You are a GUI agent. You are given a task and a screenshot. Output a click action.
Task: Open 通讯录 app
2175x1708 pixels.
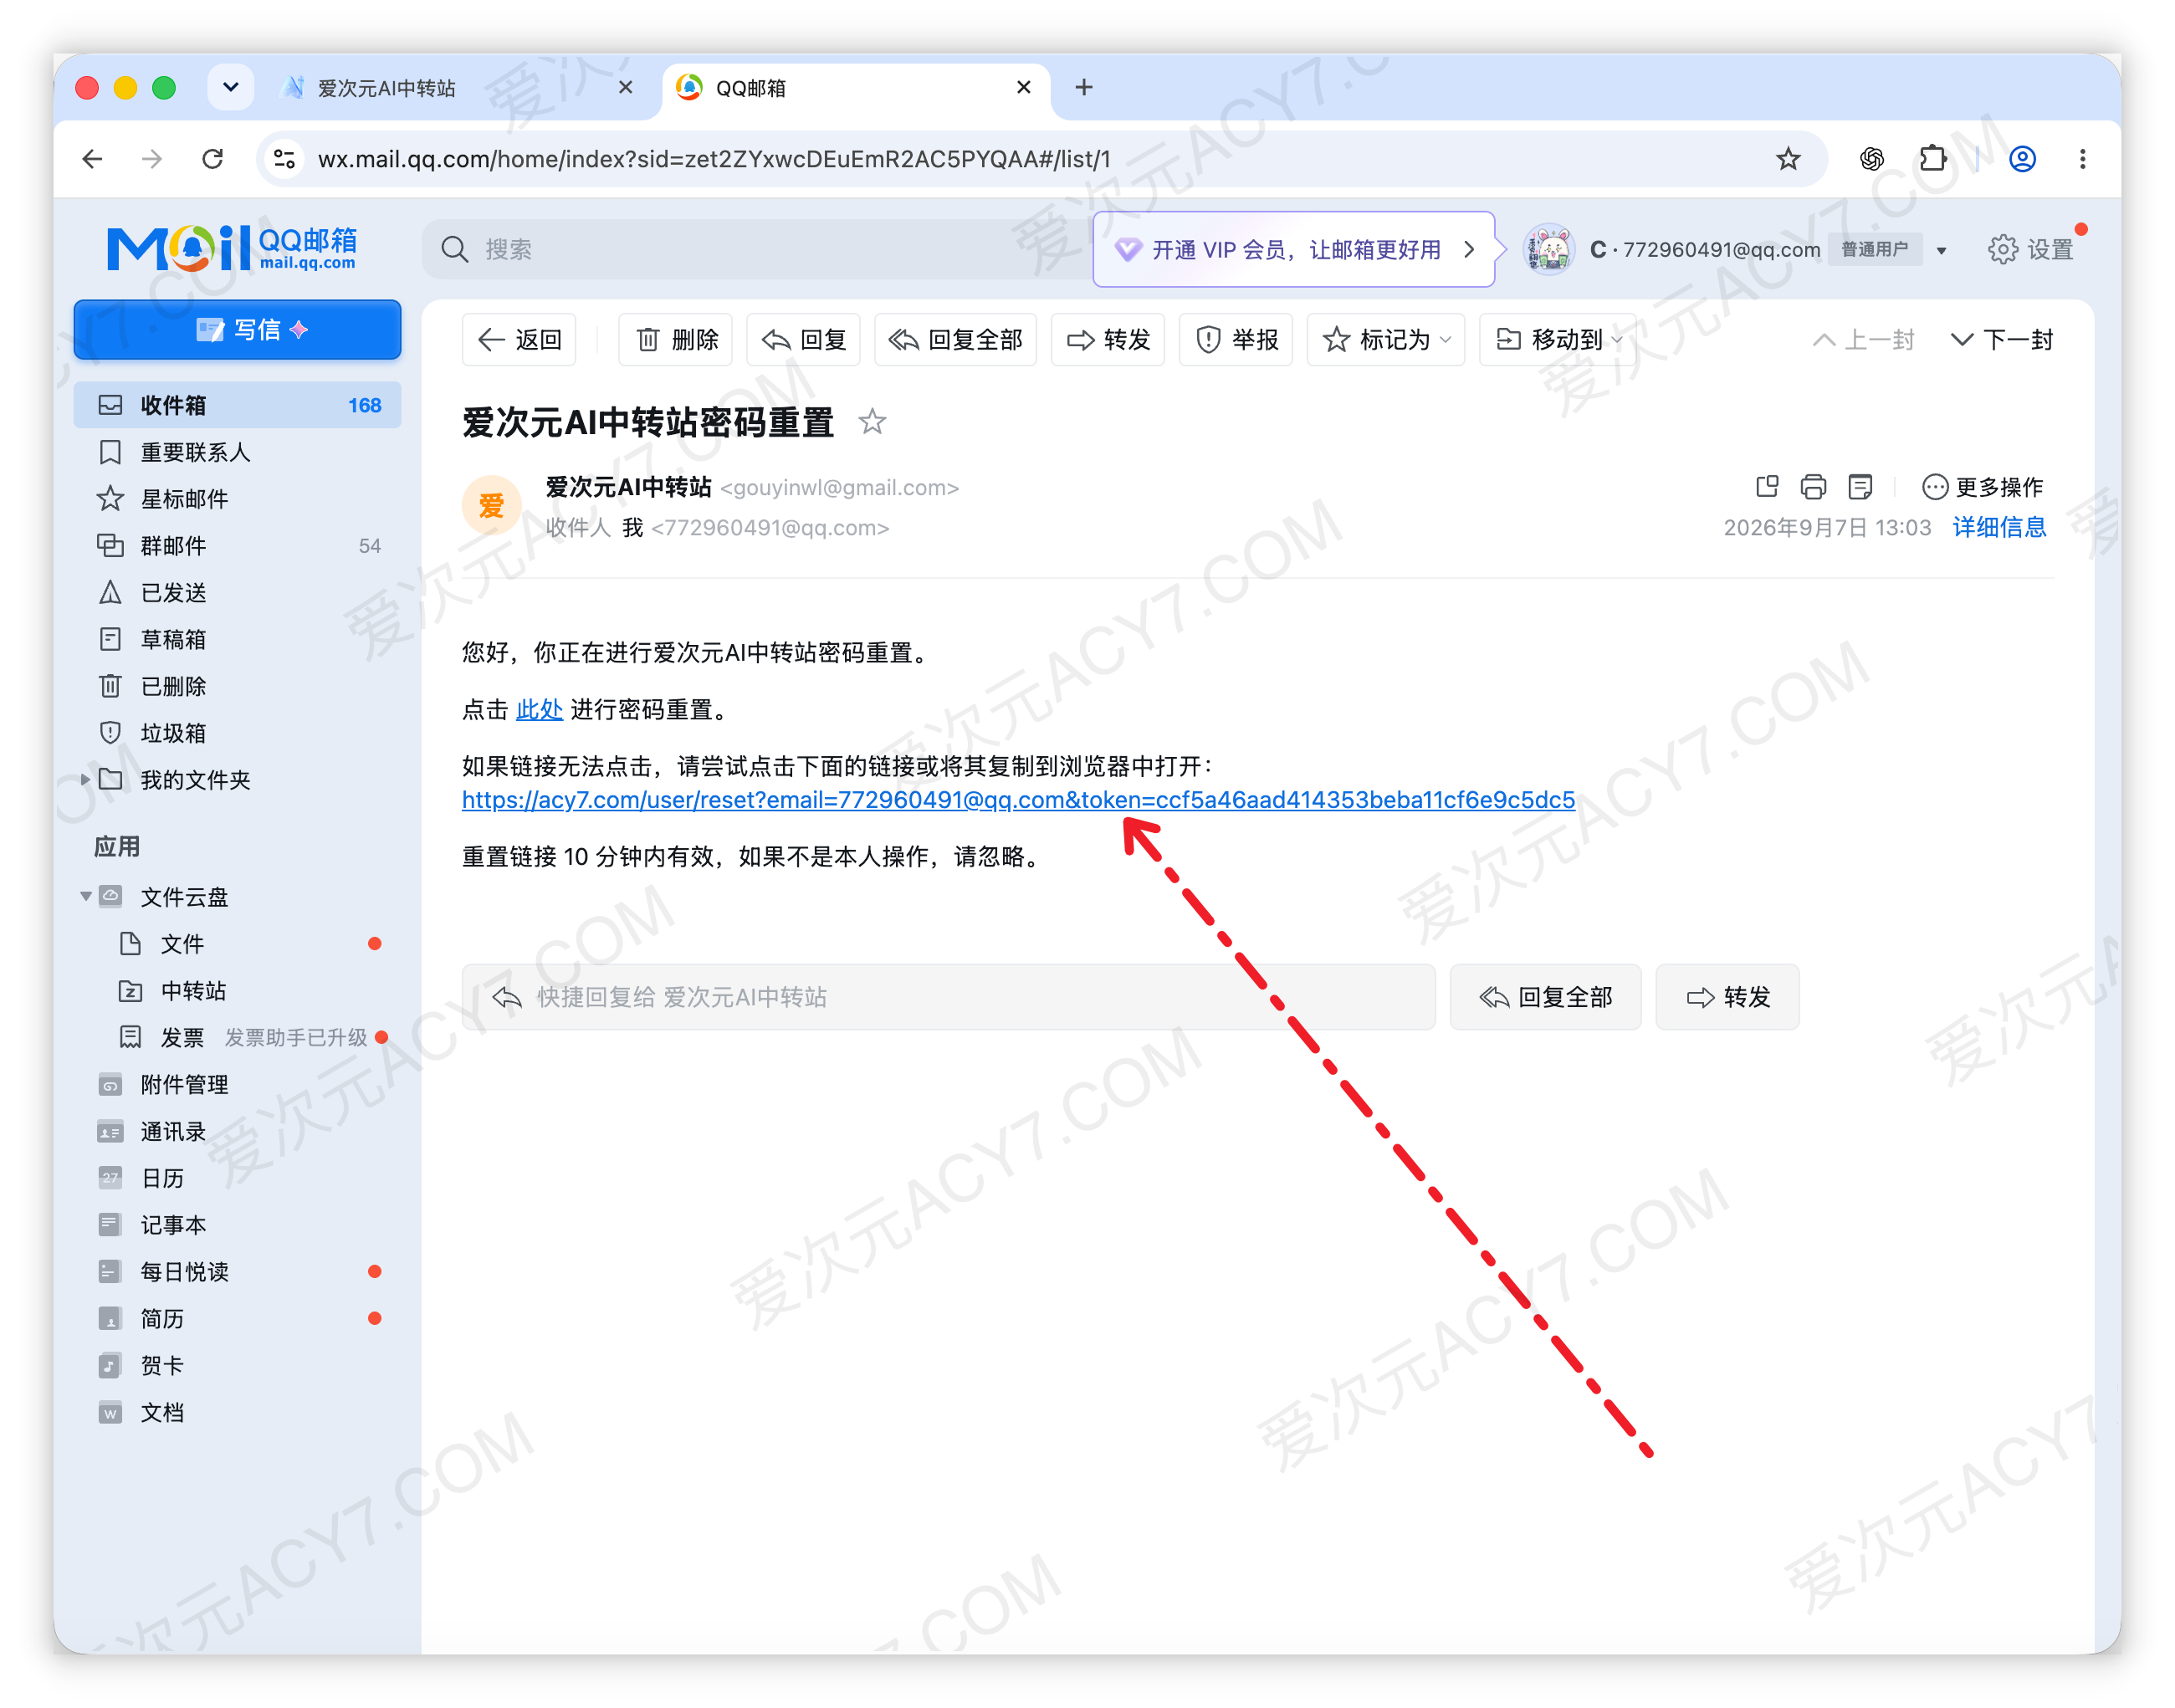(237, 1132)
